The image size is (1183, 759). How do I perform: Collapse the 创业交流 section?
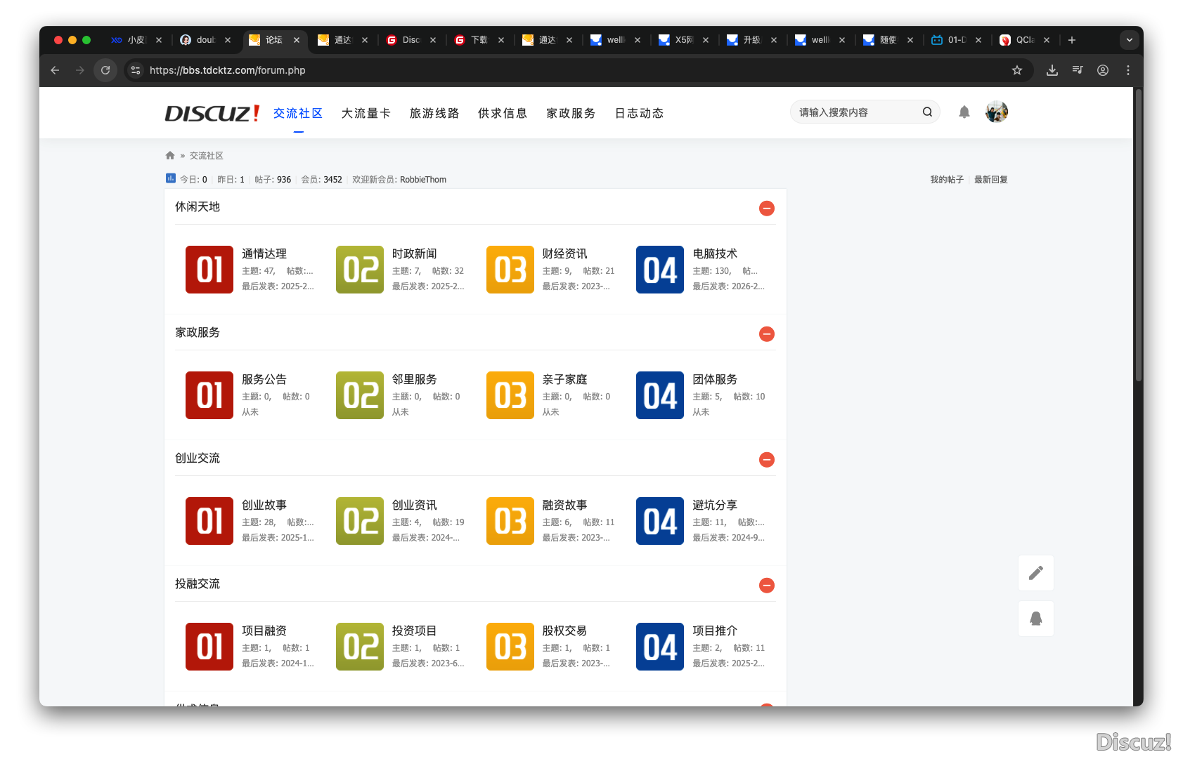[766, 460]
